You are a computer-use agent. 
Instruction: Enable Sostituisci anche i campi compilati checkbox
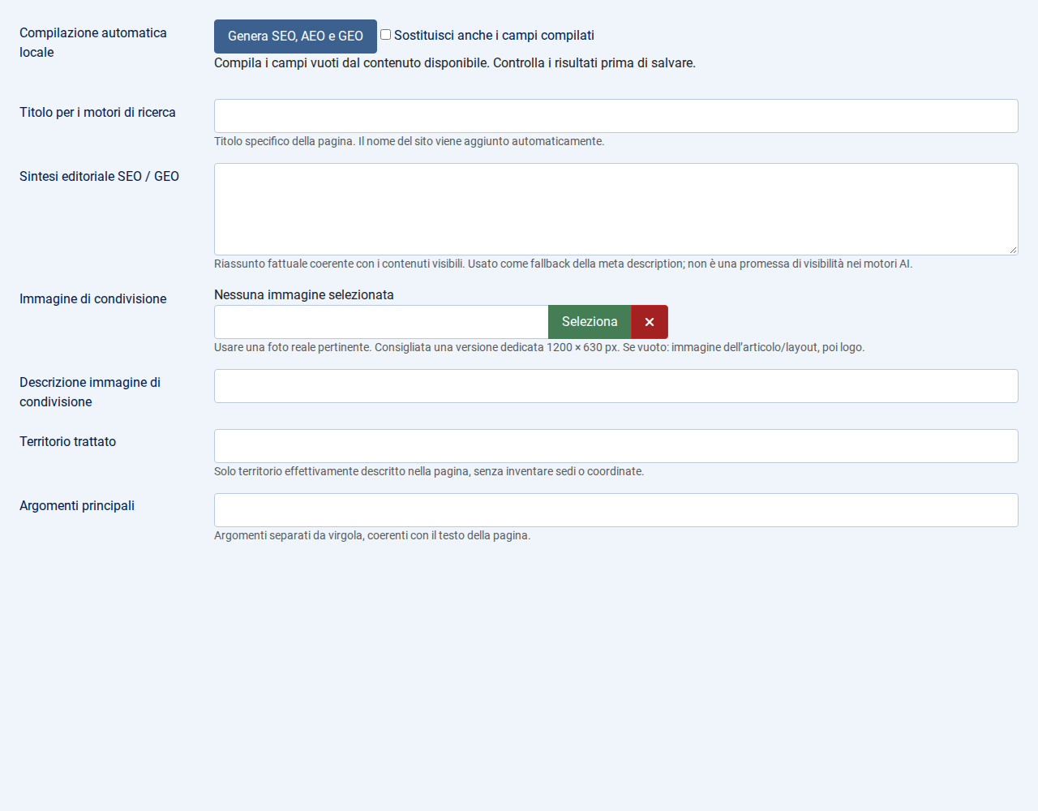pyautogui.click(x=386, y=35)
